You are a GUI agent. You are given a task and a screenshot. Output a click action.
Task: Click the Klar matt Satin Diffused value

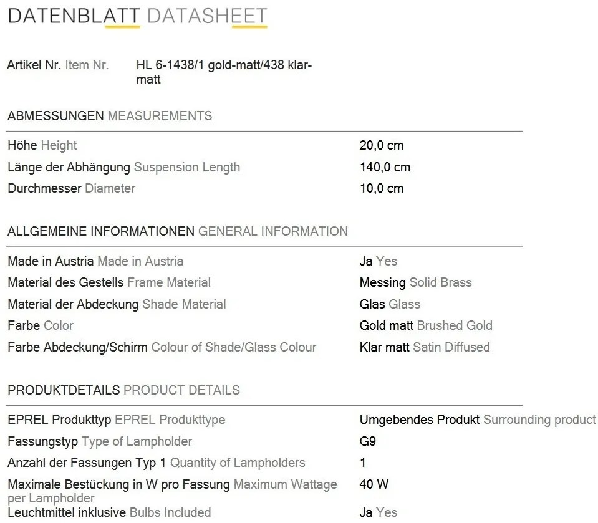point(425,347)
